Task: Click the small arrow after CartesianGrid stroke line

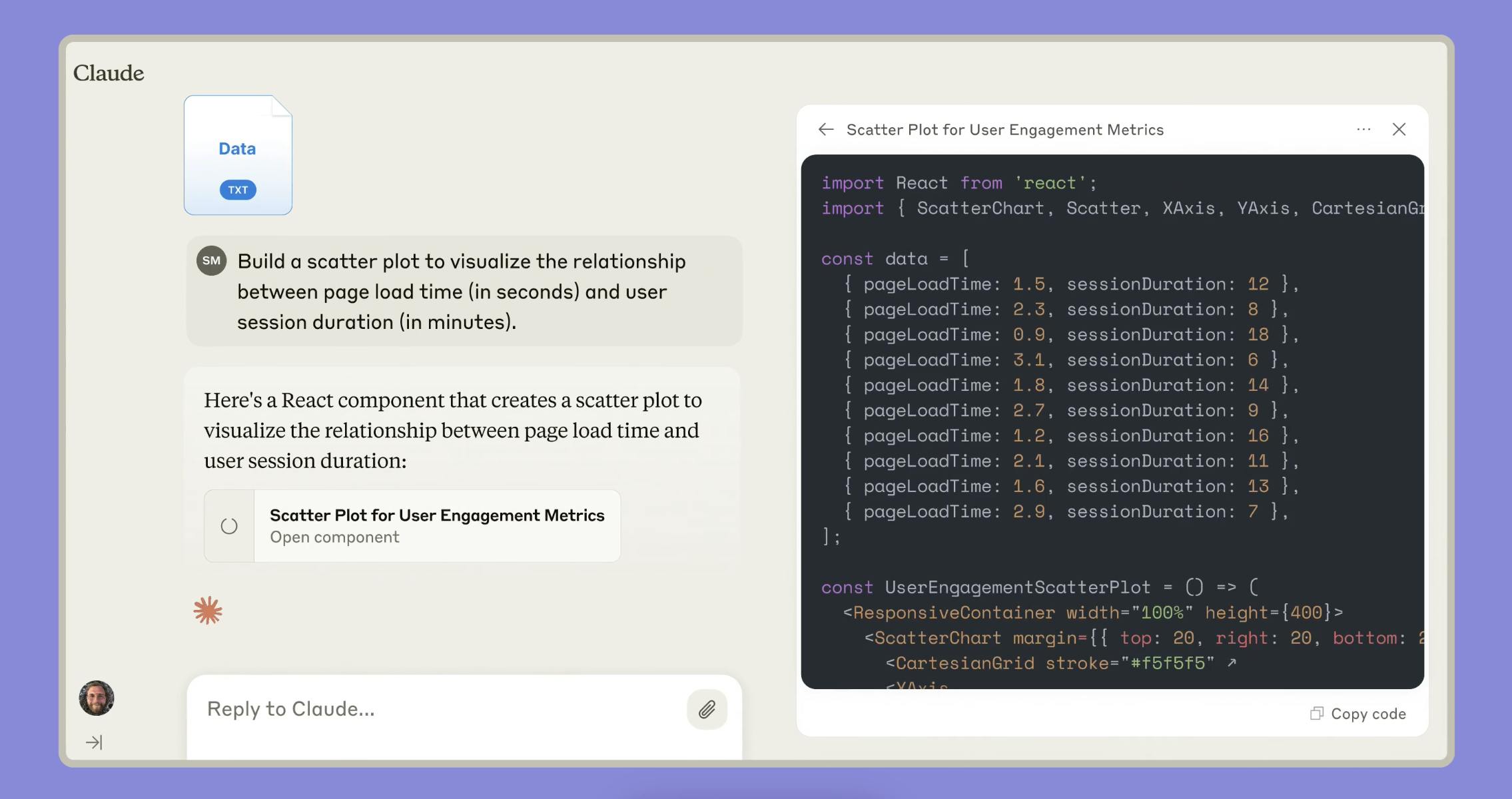Action: [1232, 663]
